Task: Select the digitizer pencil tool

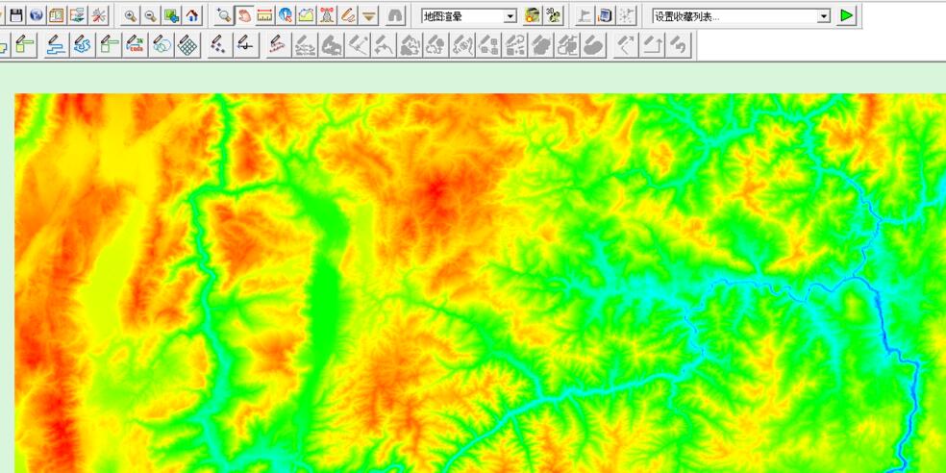Action: click(x=347, y=15)
